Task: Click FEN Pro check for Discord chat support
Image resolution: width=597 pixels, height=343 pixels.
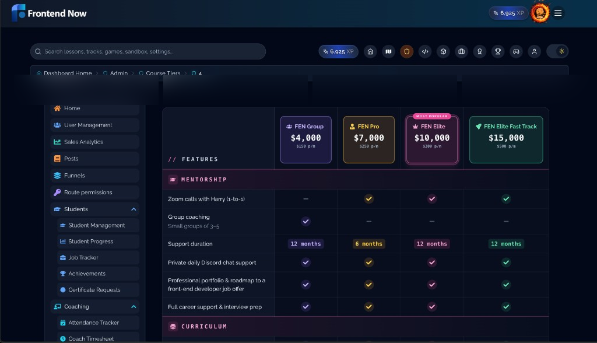Action: tap(369, 262)
